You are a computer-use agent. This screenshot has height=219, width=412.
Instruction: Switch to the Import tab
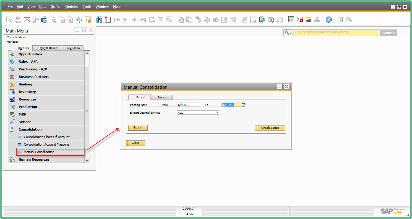[163, 97]
